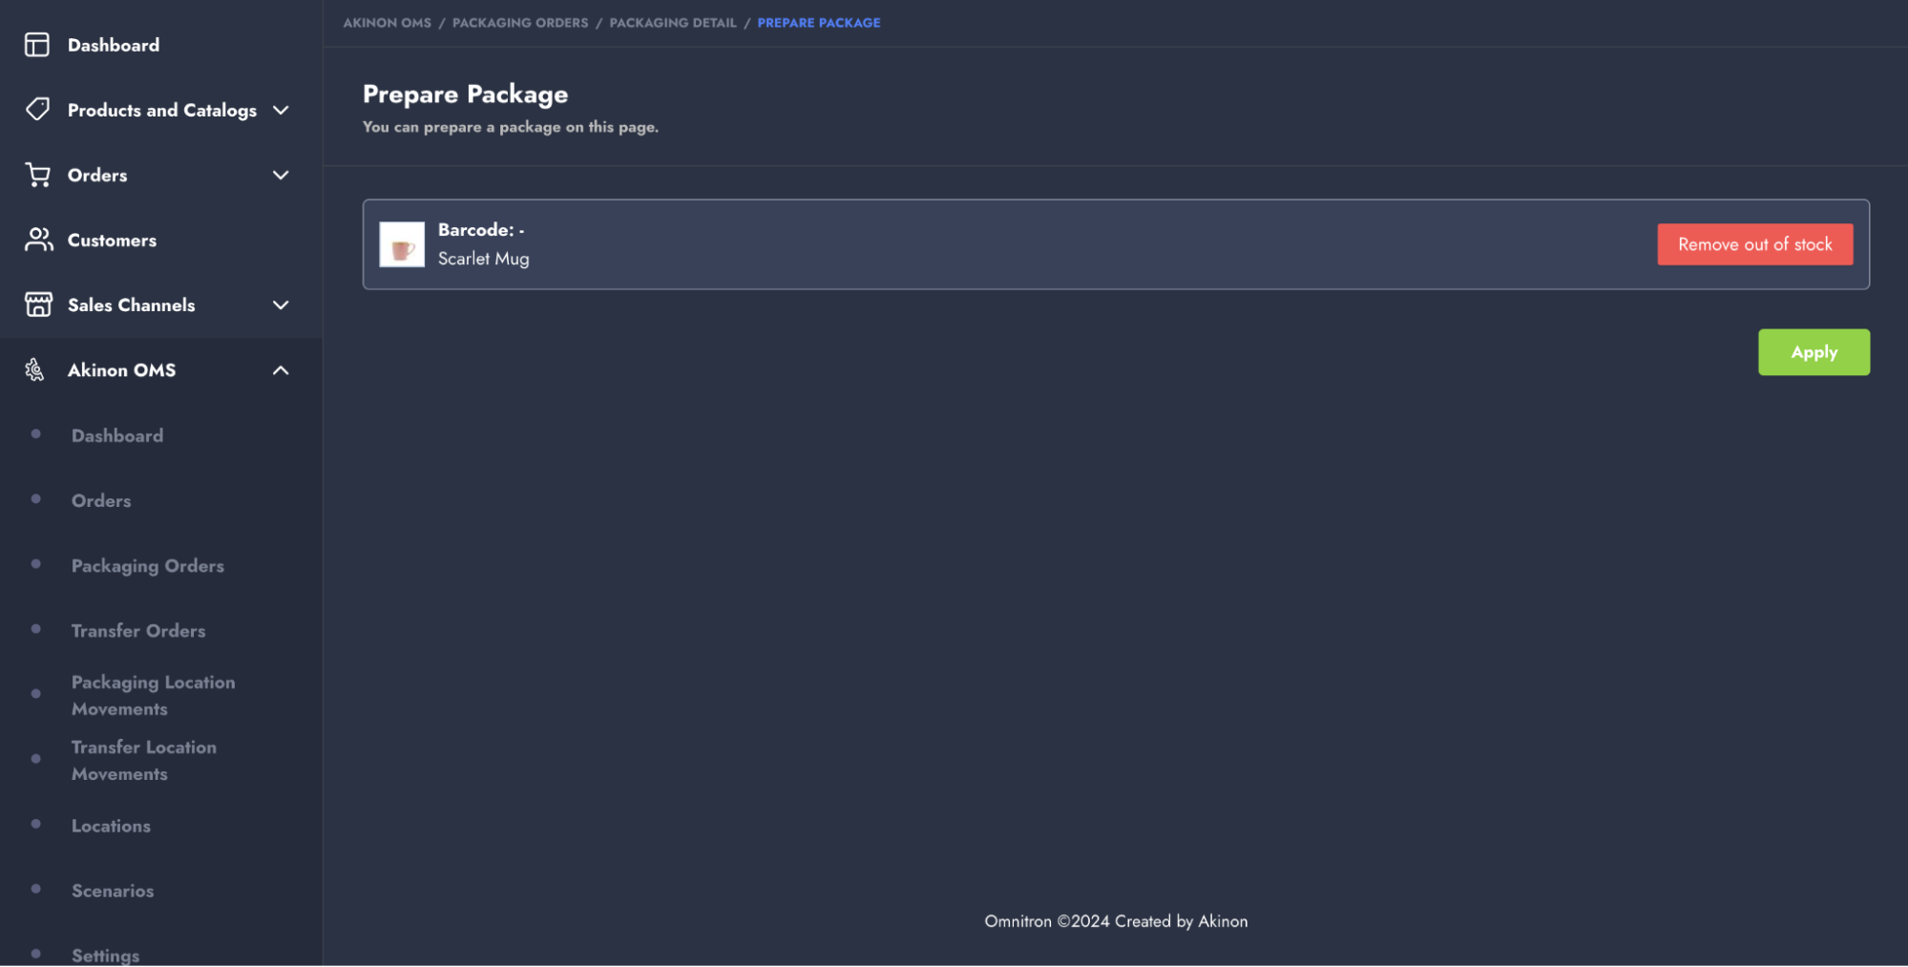Viewport: 1908px width, 967px height.
Task: Expand the Sales Channels chevron
Action: (281, 305)
